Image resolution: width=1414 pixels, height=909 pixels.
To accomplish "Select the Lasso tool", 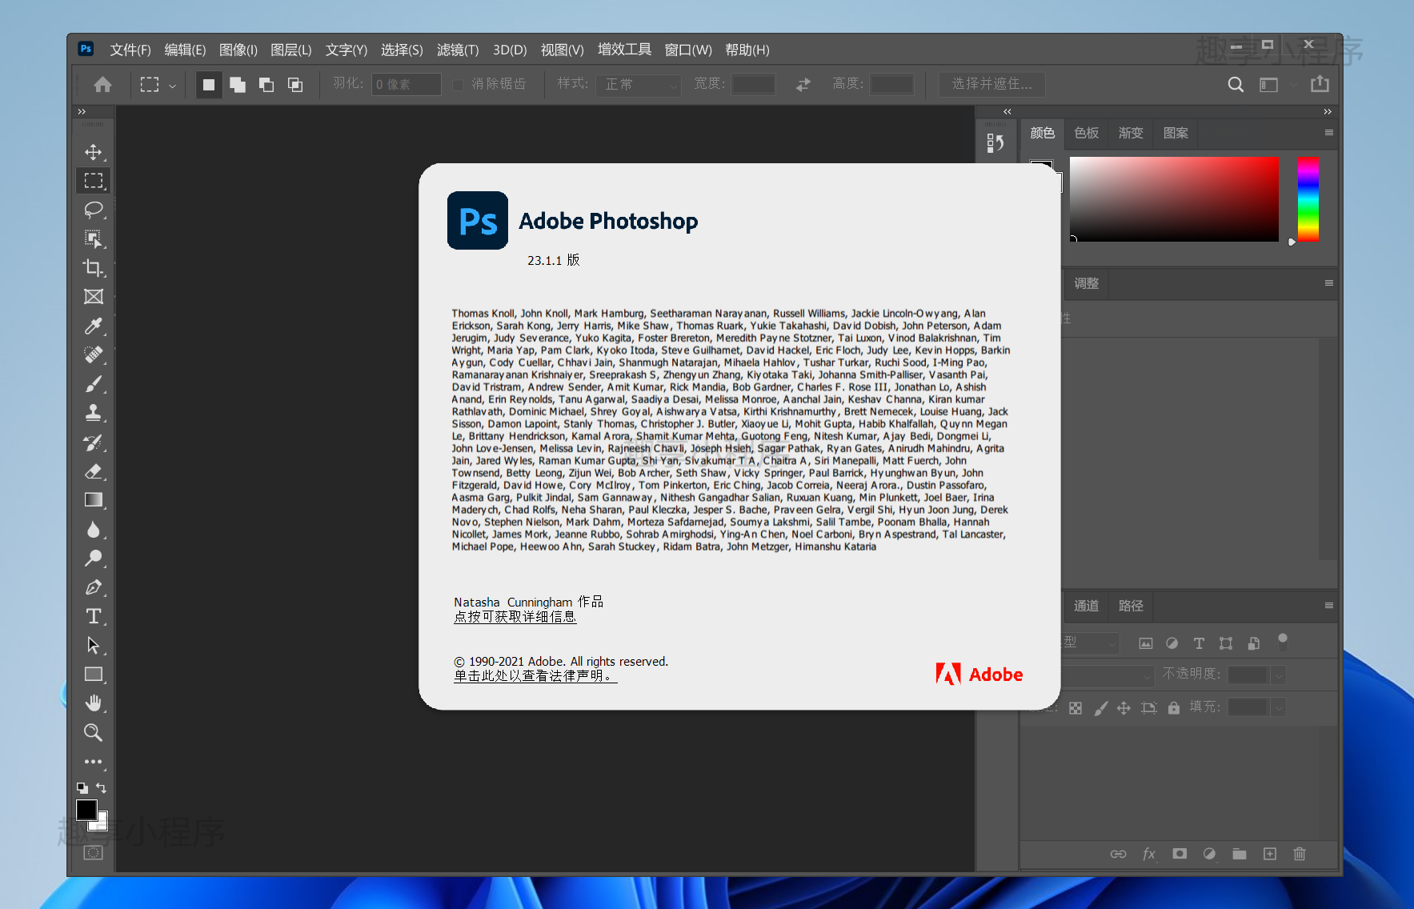I will click(94, 210).
